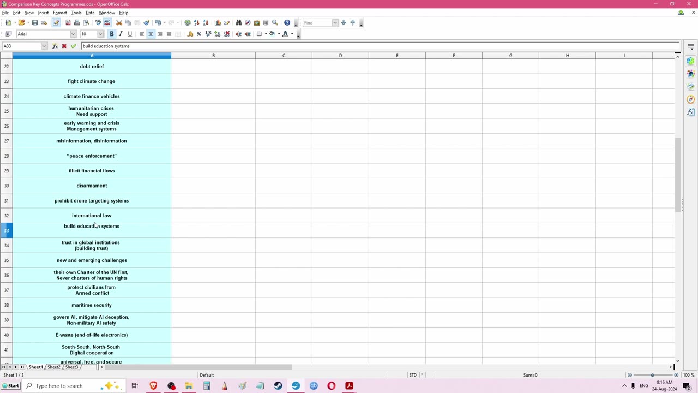Screen dimensions: 698x393
Task: Cancel cell edit with red X
Action: click(64, 46)
